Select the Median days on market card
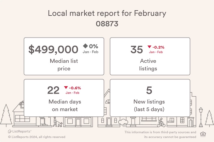 [64, 98]
